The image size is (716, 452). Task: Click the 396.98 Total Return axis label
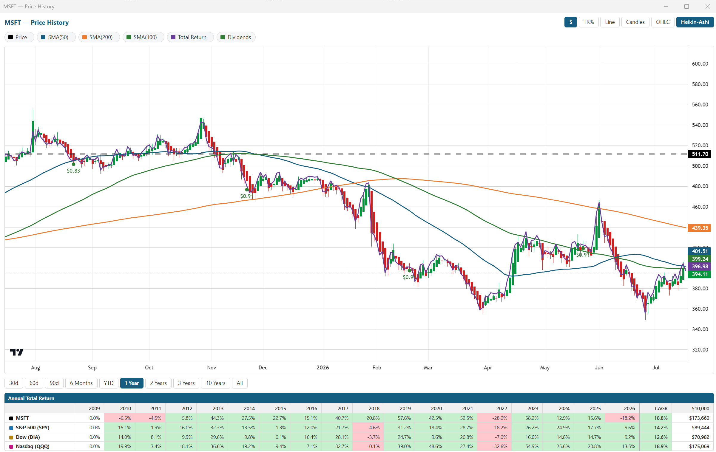700,267
